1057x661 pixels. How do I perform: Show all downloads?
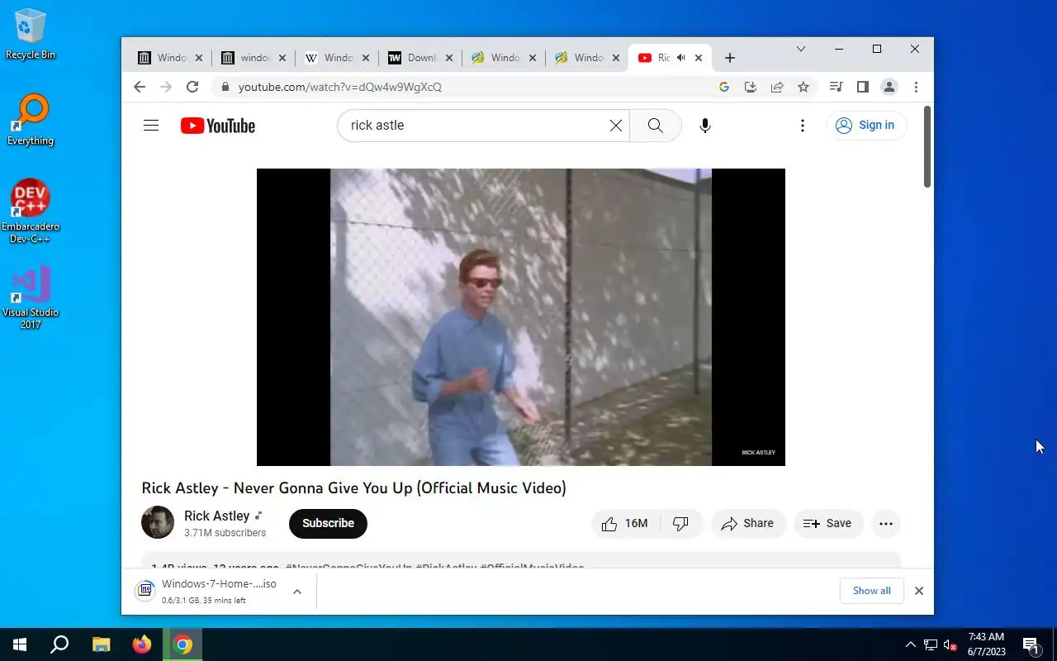(x=872, y=591)
